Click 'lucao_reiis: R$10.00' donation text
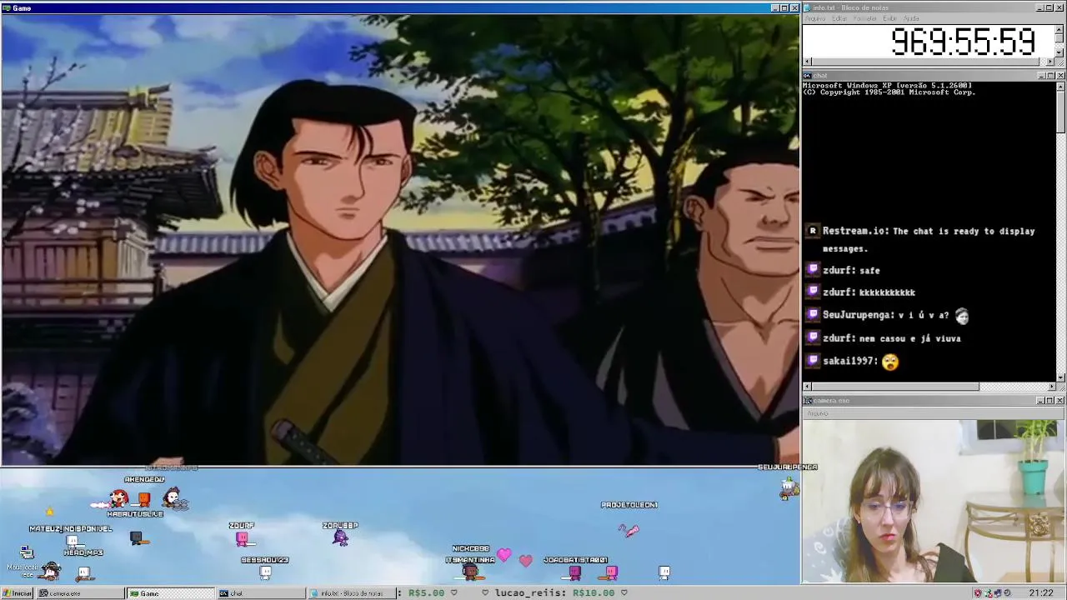The height and width of the screenshot is (600, 1067). [554, 593]
